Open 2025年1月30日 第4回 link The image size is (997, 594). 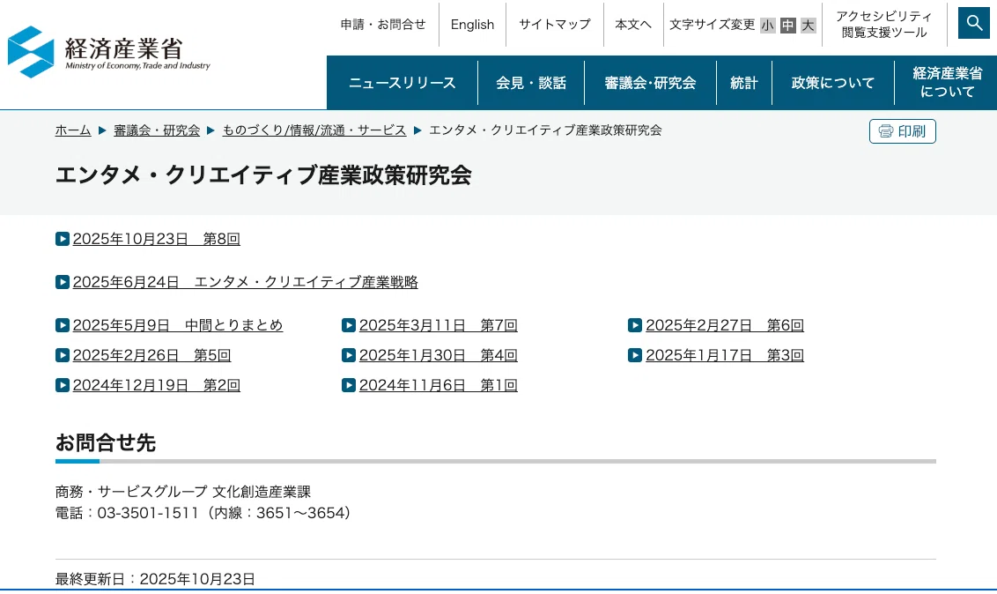pos(438,355)
